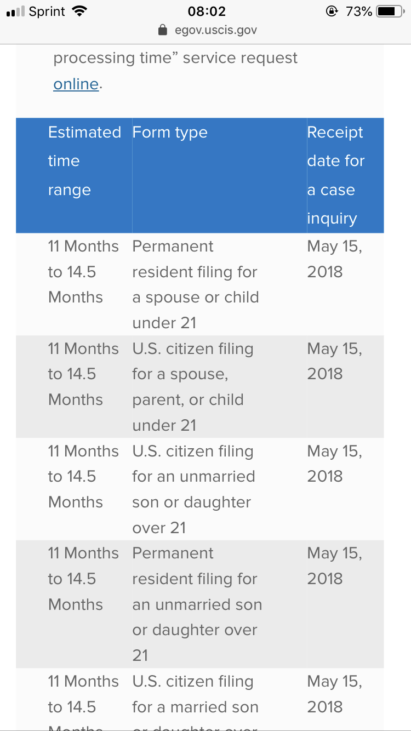Tap 'processing time' service request text
The image size is (411, 731).
175,58
